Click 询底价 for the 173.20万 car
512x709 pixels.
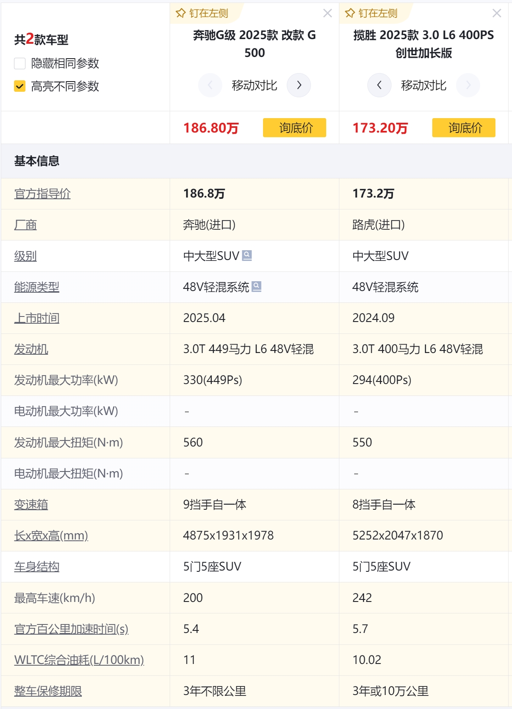coord(464,127)
